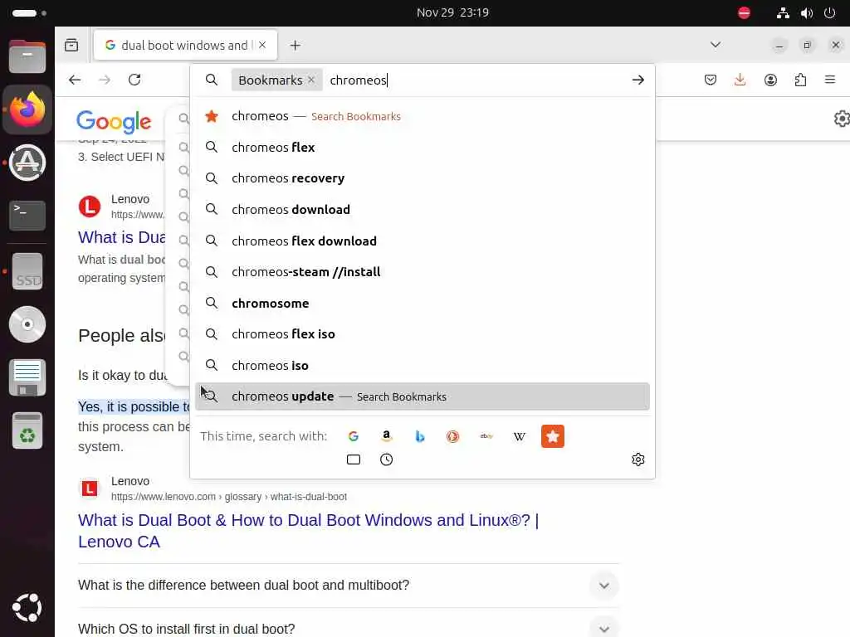Open the Trash from the dock
Viewport: 850px width, 637px height.
tap(27, 430)
